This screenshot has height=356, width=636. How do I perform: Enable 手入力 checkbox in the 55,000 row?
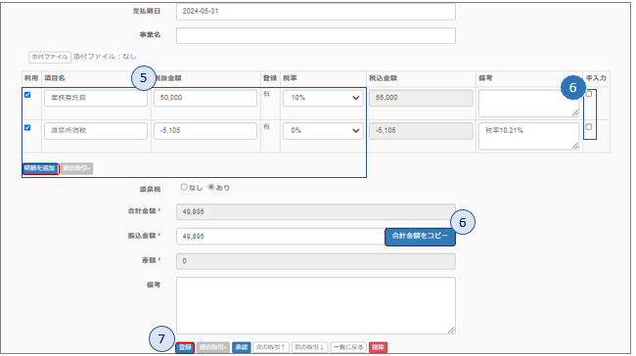pyautogui.click(x=589, y=94)
